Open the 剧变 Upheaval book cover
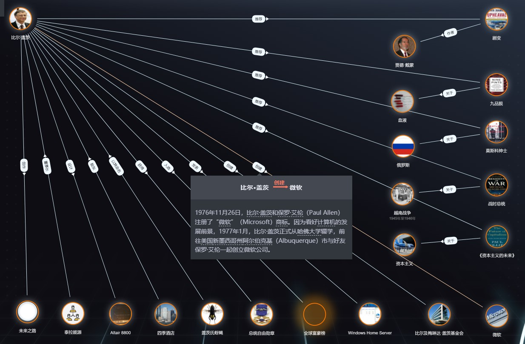The width and height of the screenshot is (525, 344). point(496,19)
